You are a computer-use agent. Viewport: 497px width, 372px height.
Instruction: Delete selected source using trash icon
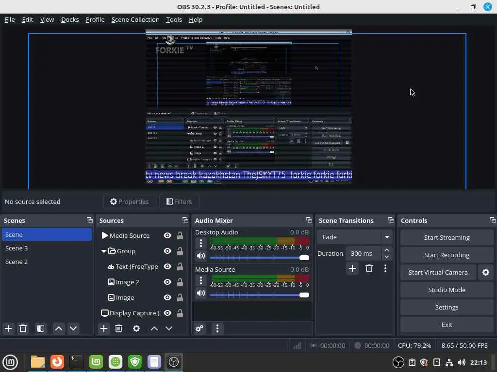118,328
